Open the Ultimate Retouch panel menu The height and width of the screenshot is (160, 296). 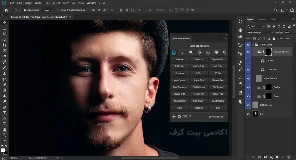point(226,38)
